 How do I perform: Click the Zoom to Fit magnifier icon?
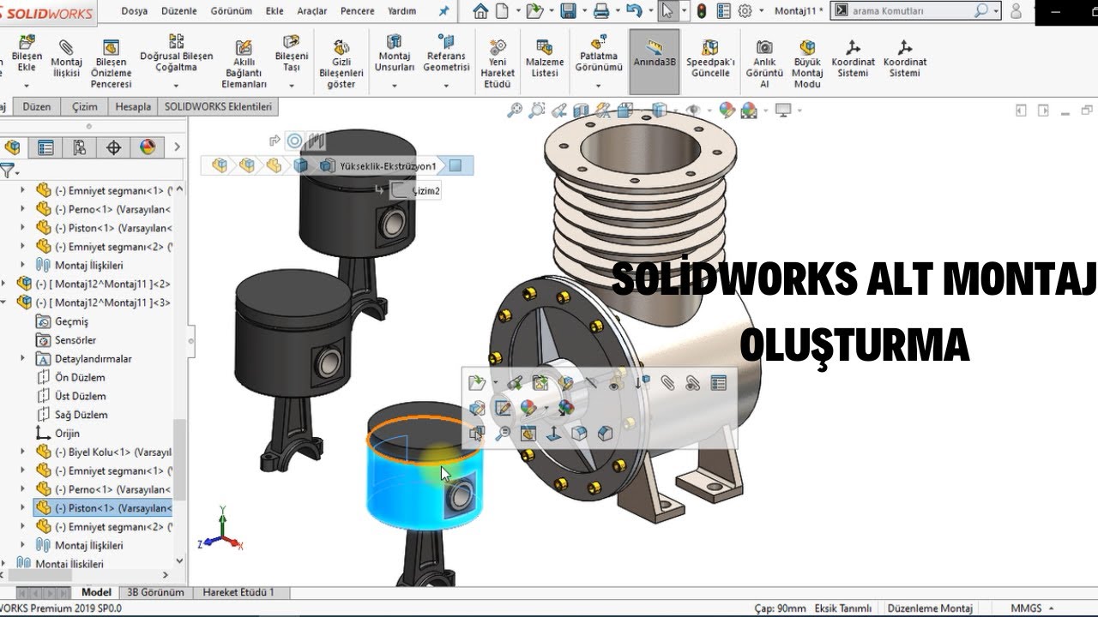515,110
